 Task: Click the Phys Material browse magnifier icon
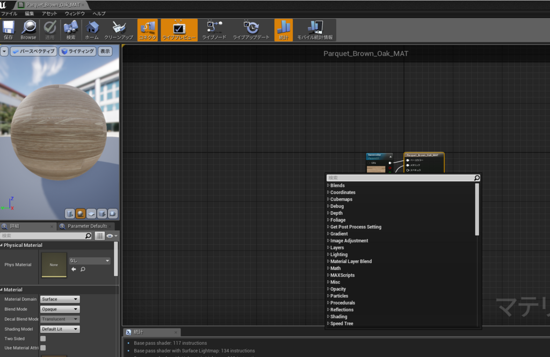(83, 269)
